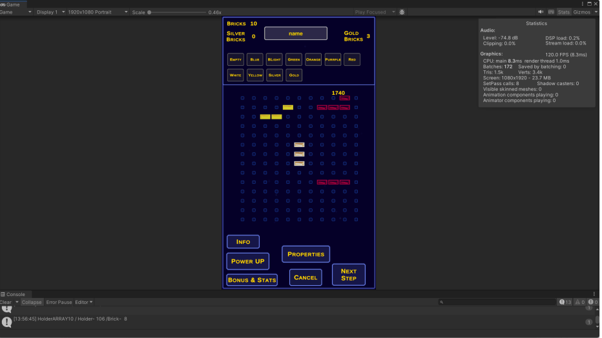Toggle Error Pause in the Console

point(59,302)
